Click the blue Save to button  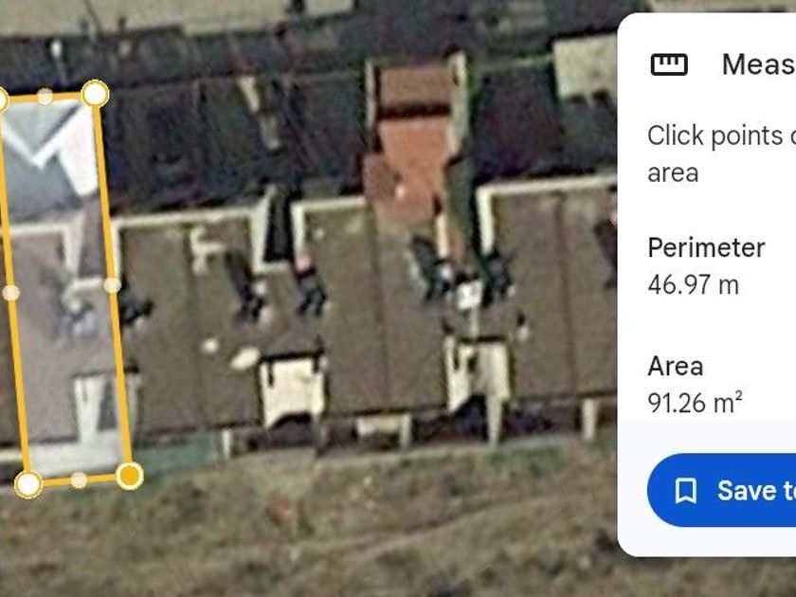(721, 490)
